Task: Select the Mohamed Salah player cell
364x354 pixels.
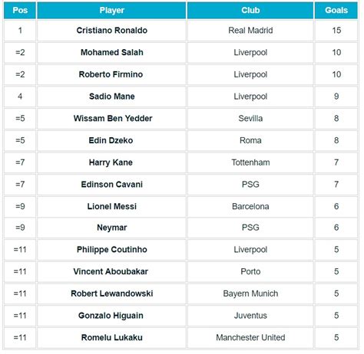Action: click(111, 52)
